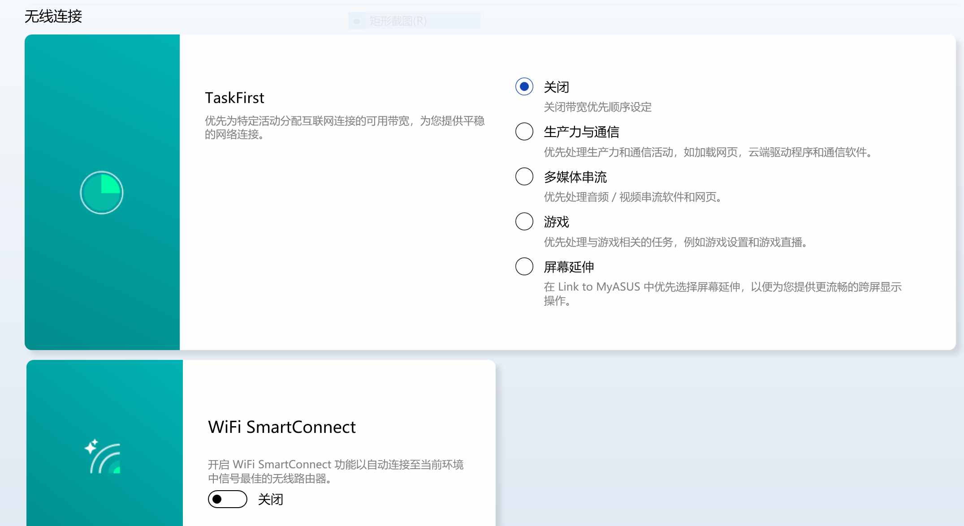The height and width of the screenshot is (526, 964).
Task: Click the TaskFirst bandwidth description paragraph
Action: pyautogui.click(x=345, y=128)
